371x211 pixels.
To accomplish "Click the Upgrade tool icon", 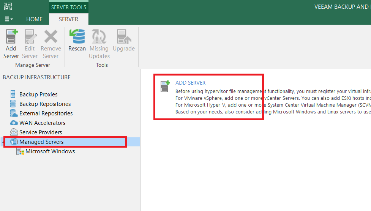I will 123,37.
